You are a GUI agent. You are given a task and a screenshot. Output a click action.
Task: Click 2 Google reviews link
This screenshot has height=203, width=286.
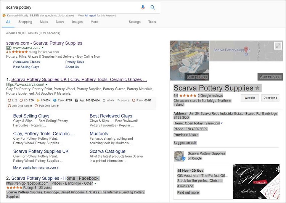(x=210, y=96)
